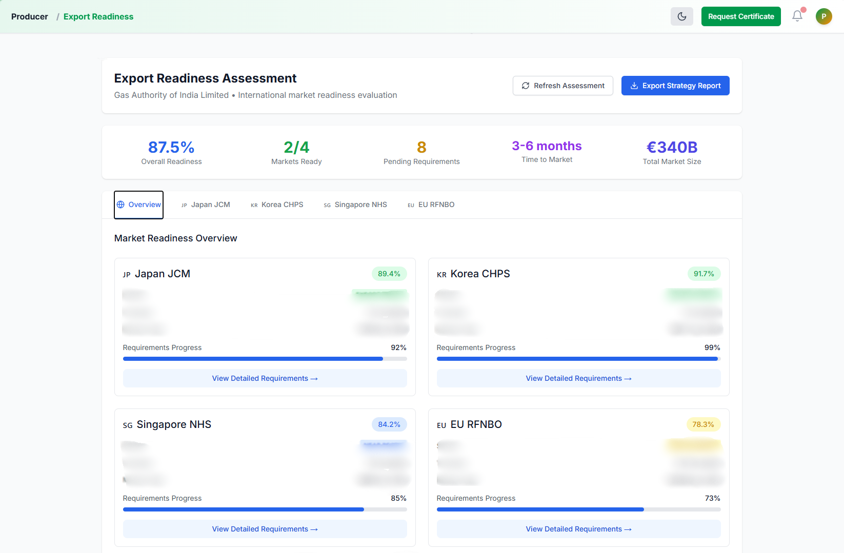844x553 pixels.
Task: Click the arrow on Japan's View Detailed Requirements
Action: click(314, 378)
